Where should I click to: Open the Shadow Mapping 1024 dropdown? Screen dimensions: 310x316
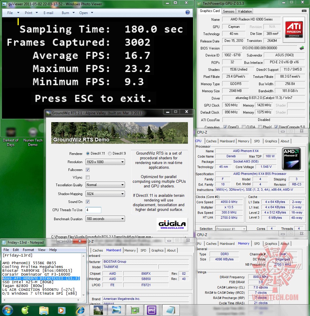(x=105, y=194)
